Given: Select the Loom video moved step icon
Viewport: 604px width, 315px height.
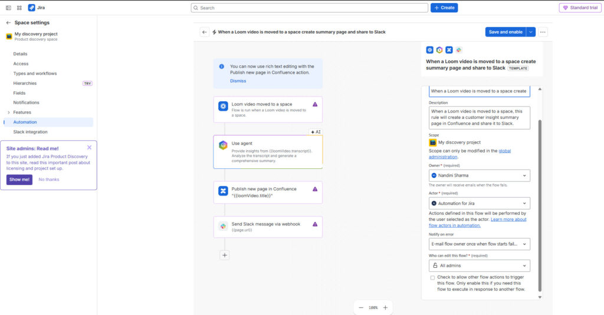Looking at the screenshot, I should [223, 106].
